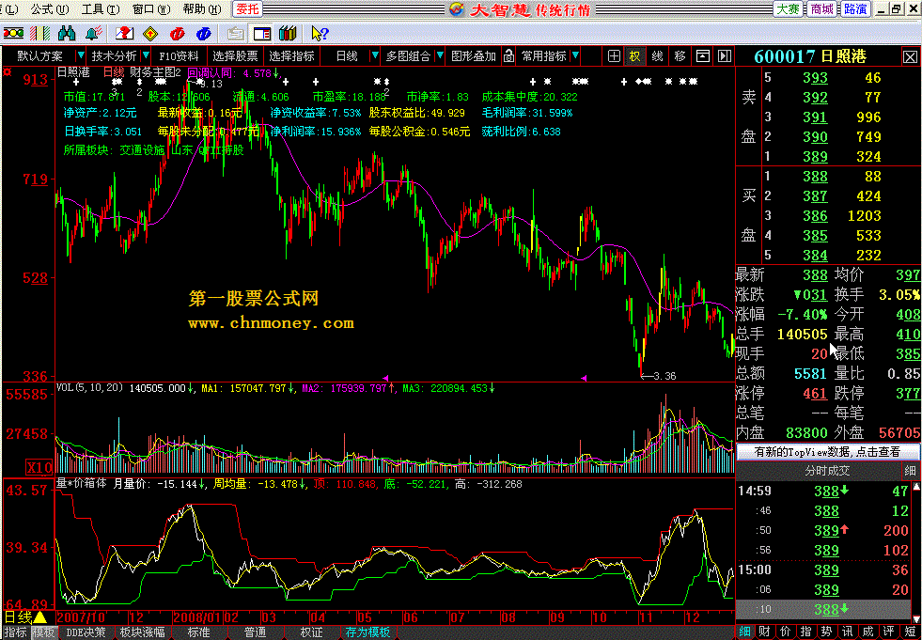Viewport: 922px width, 640px height.
Task: Select the 讯 tab at bottom right
Action: (x=847, y=632)
